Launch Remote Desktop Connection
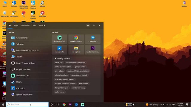 point(29,50)
